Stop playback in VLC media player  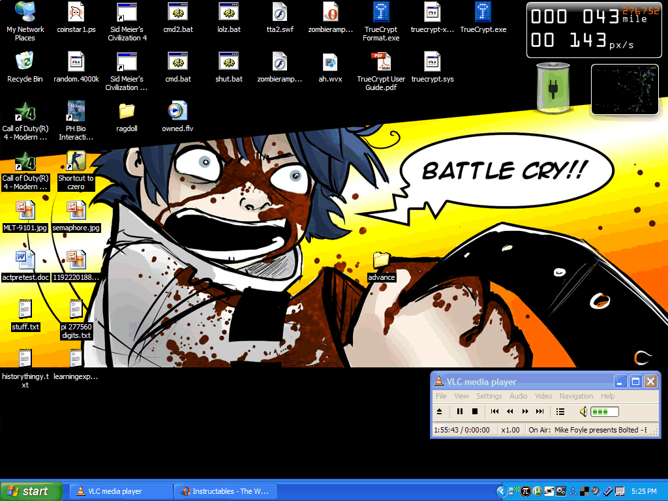click(x=475, y=412)
